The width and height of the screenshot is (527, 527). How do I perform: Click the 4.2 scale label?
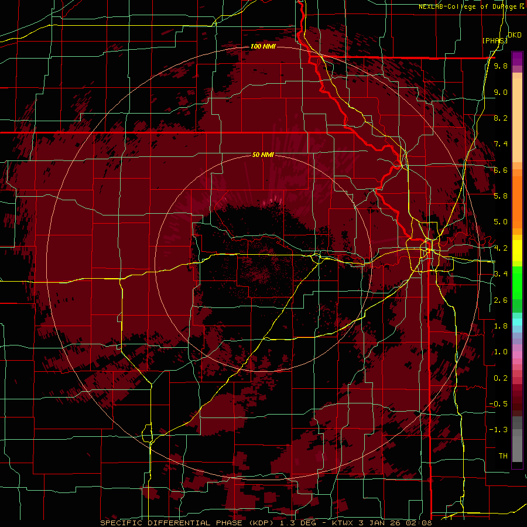pos(501,248)
